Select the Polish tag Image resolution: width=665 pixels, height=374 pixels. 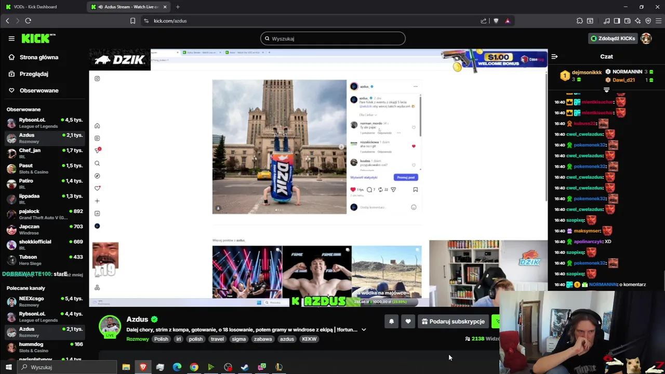tap(161, 339)
